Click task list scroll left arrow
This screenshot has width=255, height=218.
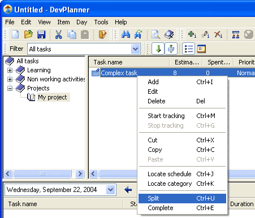(x=93, y=173)
